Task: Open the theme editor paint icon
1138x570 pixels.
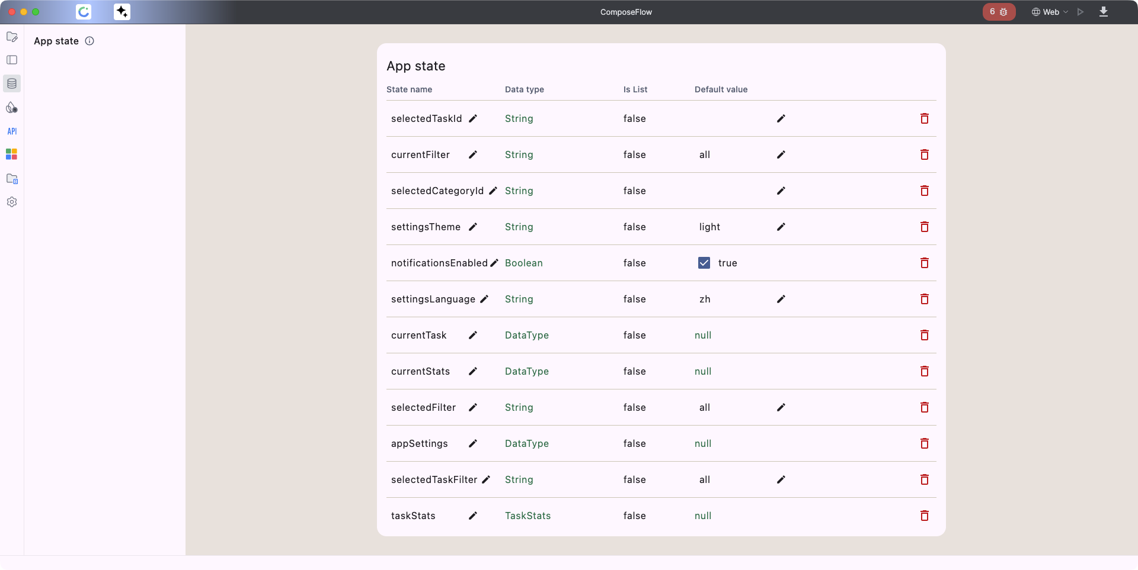Action: click(12, 108)
